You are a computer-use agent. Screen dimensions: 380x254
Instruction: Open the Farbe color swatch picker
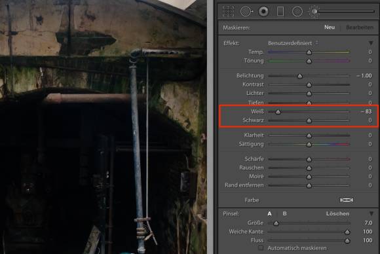347,200
